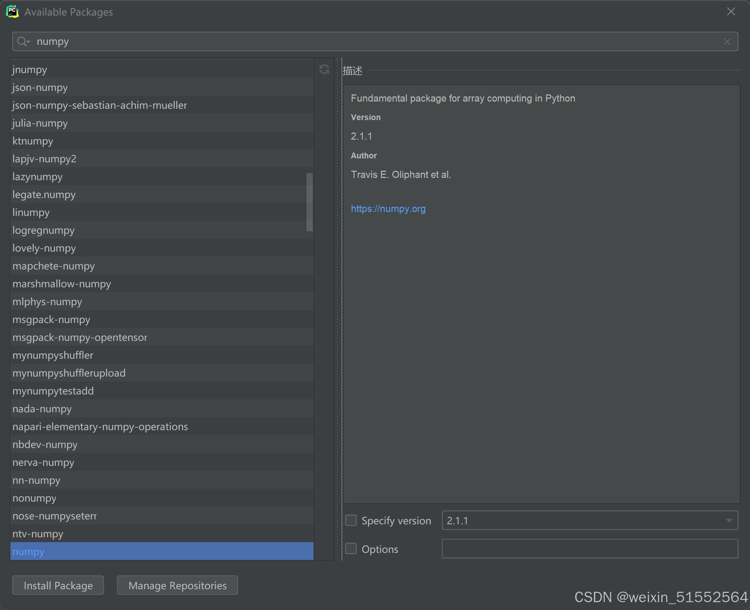Focus the numpy search field
Viewport: 750px width, 610px height.
click(375, 42)
